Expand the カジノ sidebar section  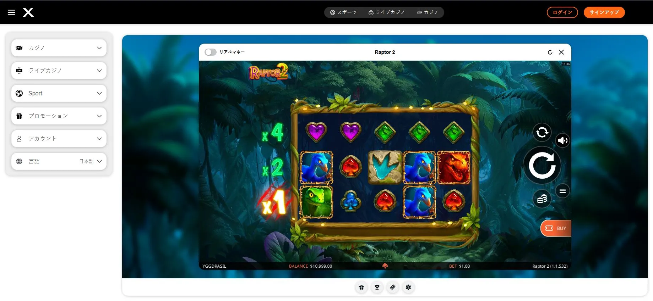(x=59, y=48)
